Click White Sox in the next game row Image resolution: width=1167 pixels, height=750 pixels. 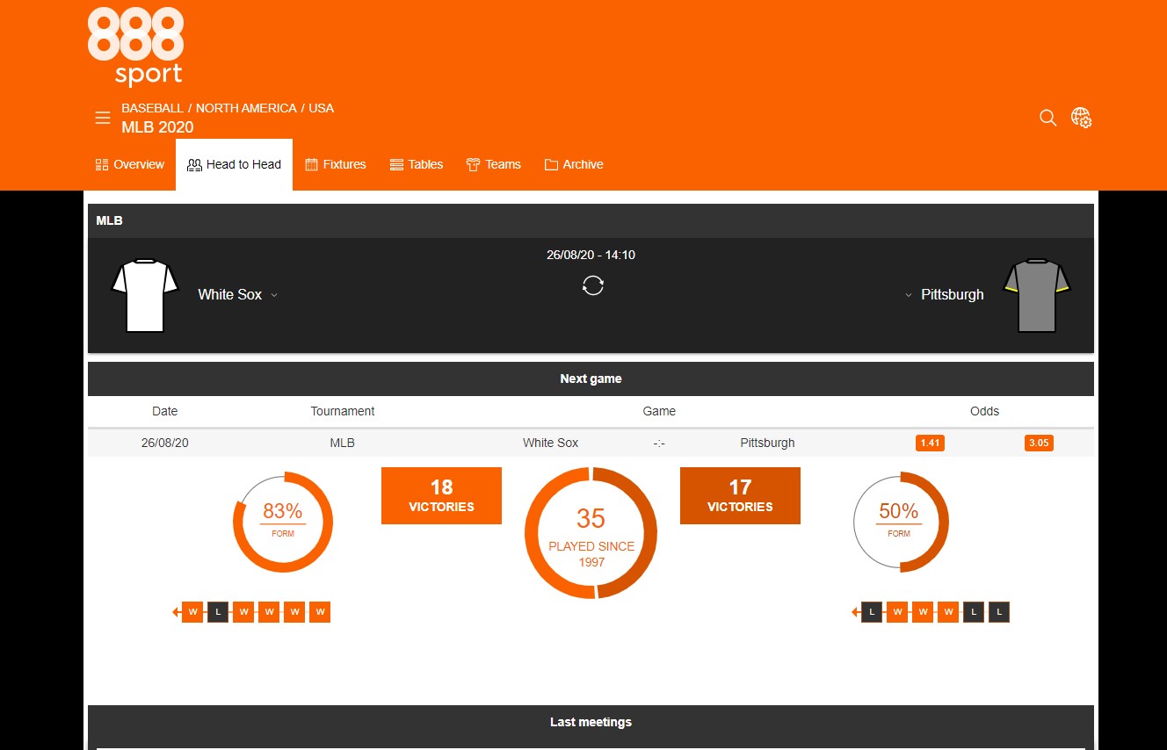coord(550,443)
